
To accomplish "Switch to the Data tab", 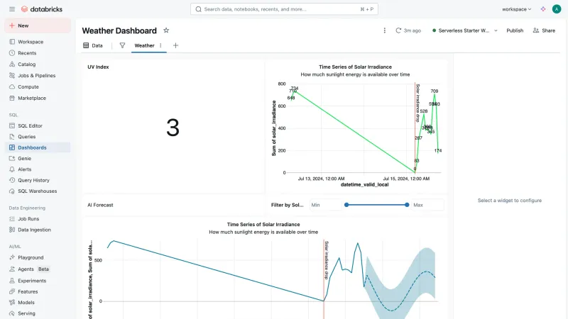I will click(93, 45).
